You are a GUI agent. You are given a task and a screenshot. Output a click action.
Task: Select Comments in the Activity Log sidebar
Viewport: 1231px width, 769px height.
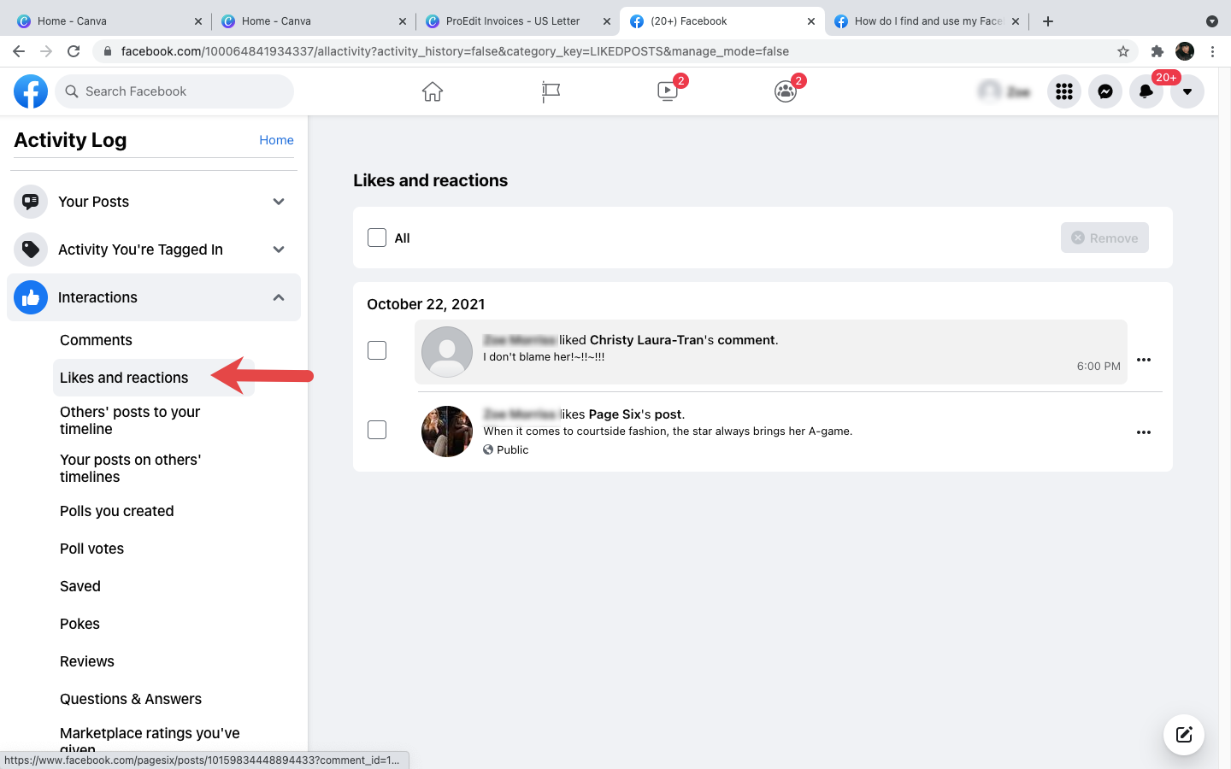[x=96, y=340]
